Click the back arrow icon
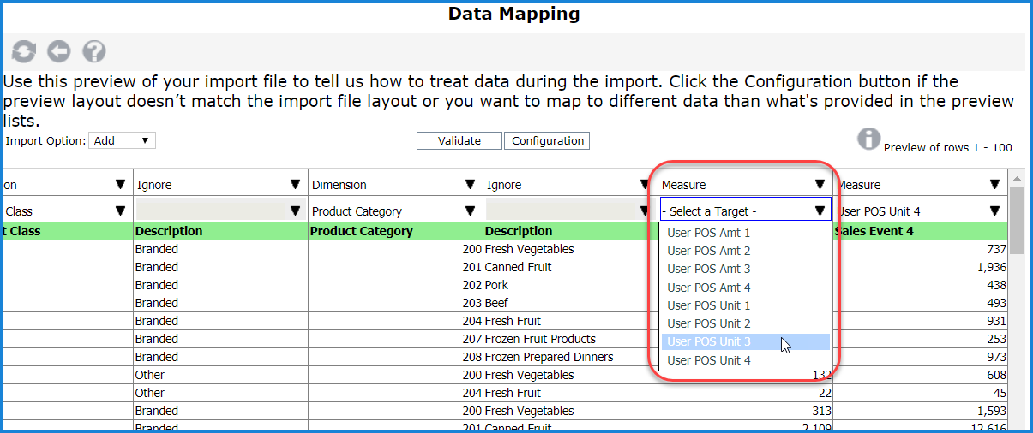The image size is (1033, 433). pos(58,52)
